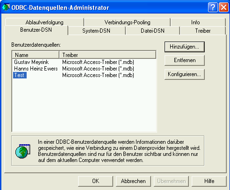
Task: Show the Treiber tab
Action: click(203, 31)
